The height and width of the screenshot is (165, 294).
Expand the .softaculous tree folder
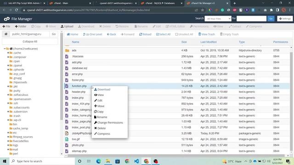pos(8,95)
